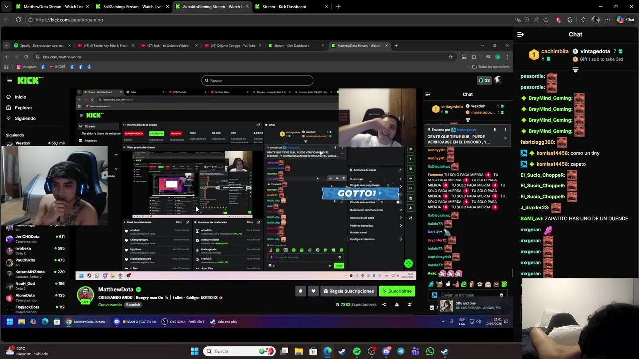This screenshot has width=639, height=359.
Task: Click the Conversando category link
Action: (x=110, y=305)
